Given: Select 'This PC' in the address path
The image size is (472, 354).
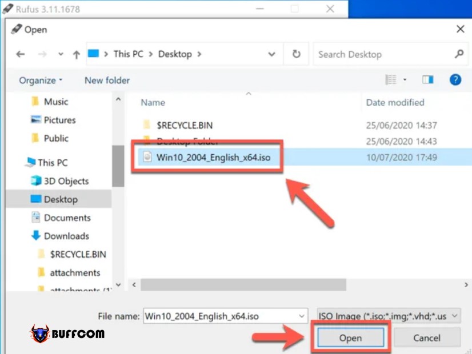Looking at the screenshot, I should [x=128, y=54].
